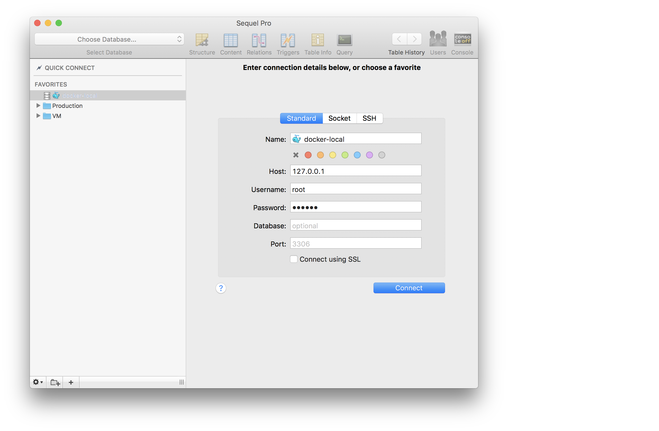The image size is (659, 431).
Task: Switch to the Standard connection tab
Action: [x=301, y=118]
